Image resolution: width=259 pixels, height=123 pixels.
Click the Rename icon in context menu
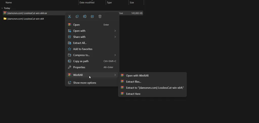[x=85, y=16]
